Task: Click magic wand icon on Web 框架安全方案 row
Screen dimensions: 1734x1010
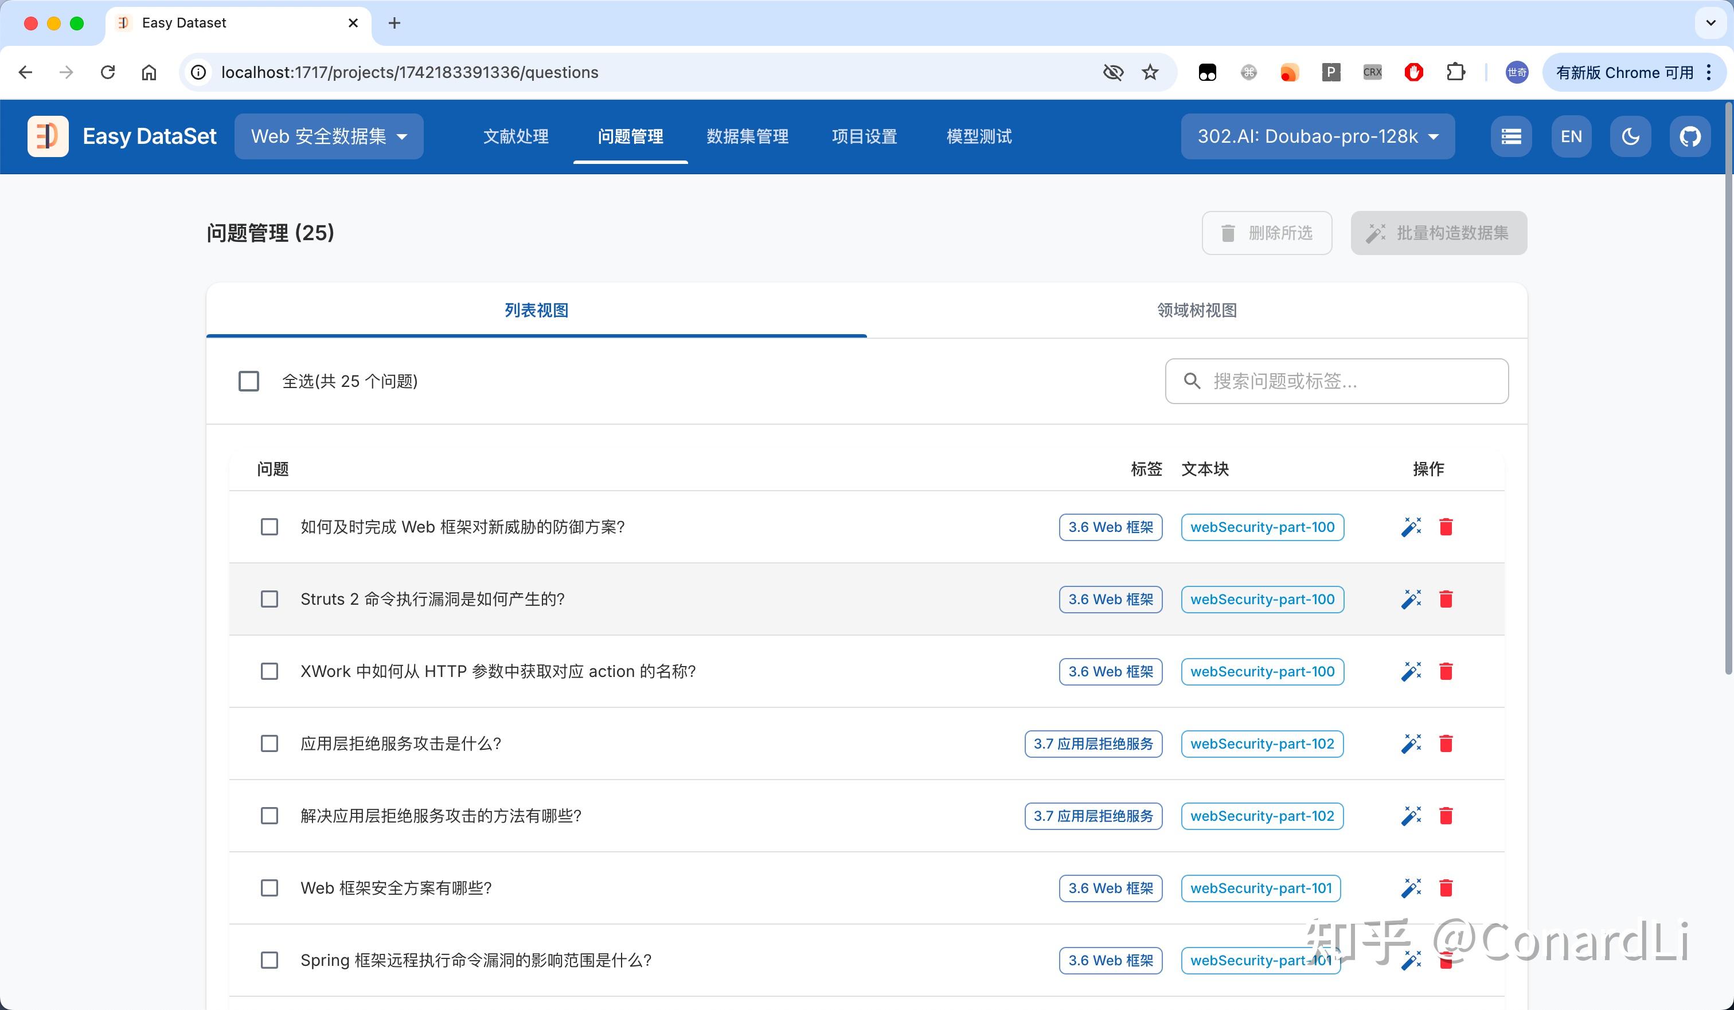Action: [1411, 888]
